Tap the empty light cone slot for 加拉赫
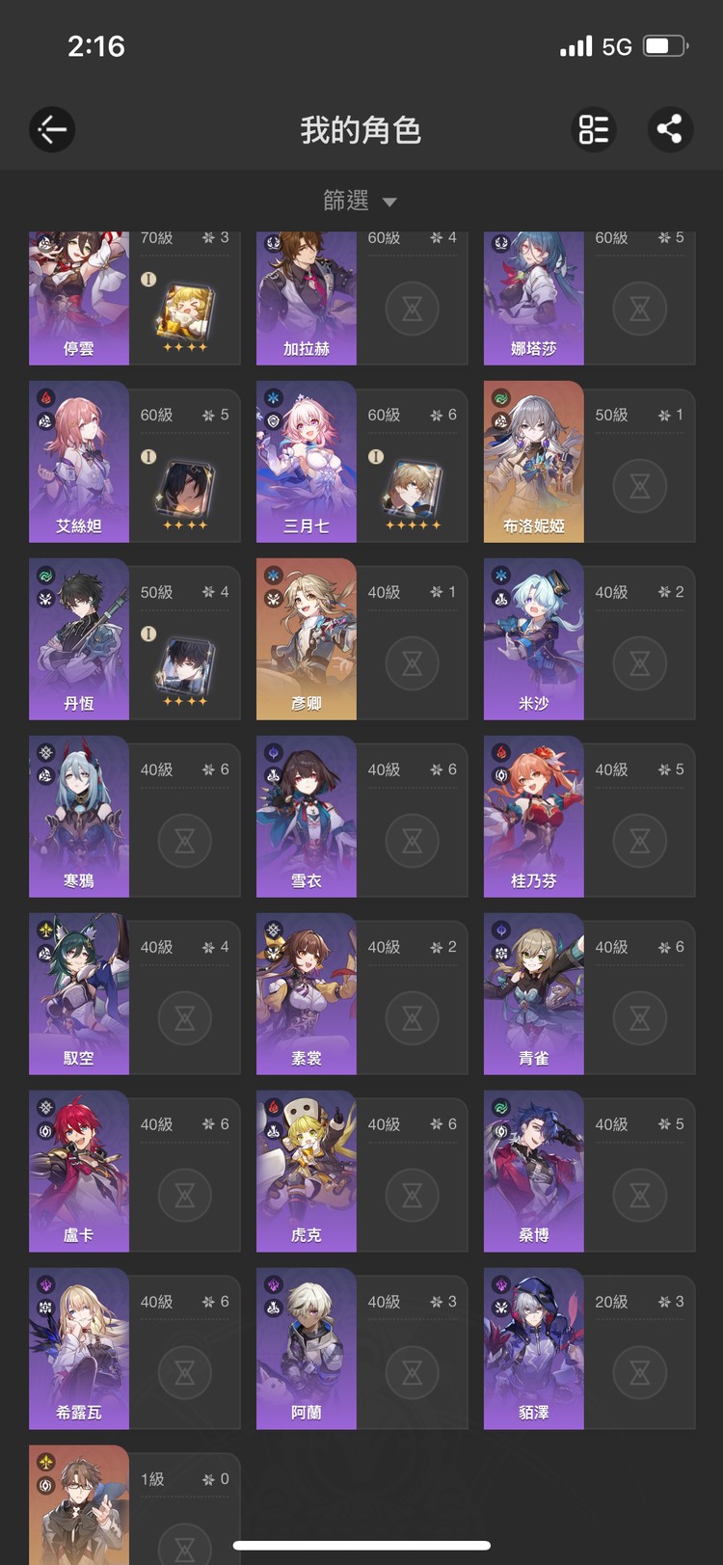 413,309
